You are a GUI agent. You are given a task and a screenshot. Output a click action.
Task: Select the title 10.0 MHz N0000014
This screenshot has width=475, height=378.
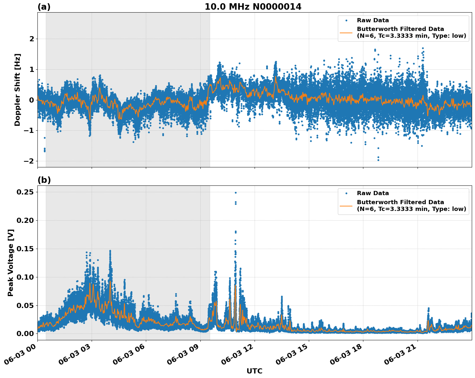pyautogui.click(x=254, y=6)
